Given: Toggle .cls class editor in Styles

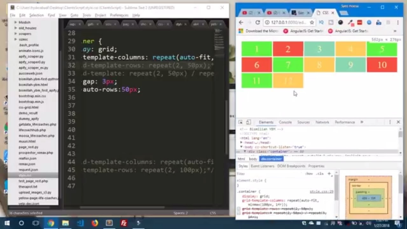Looking at the screenshot, I should pos(321,174).
